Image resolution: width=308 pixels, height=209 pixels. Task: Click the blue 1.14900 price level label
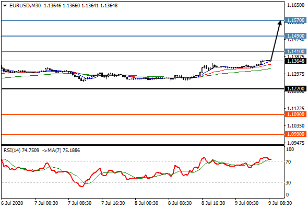click(295, 36)
